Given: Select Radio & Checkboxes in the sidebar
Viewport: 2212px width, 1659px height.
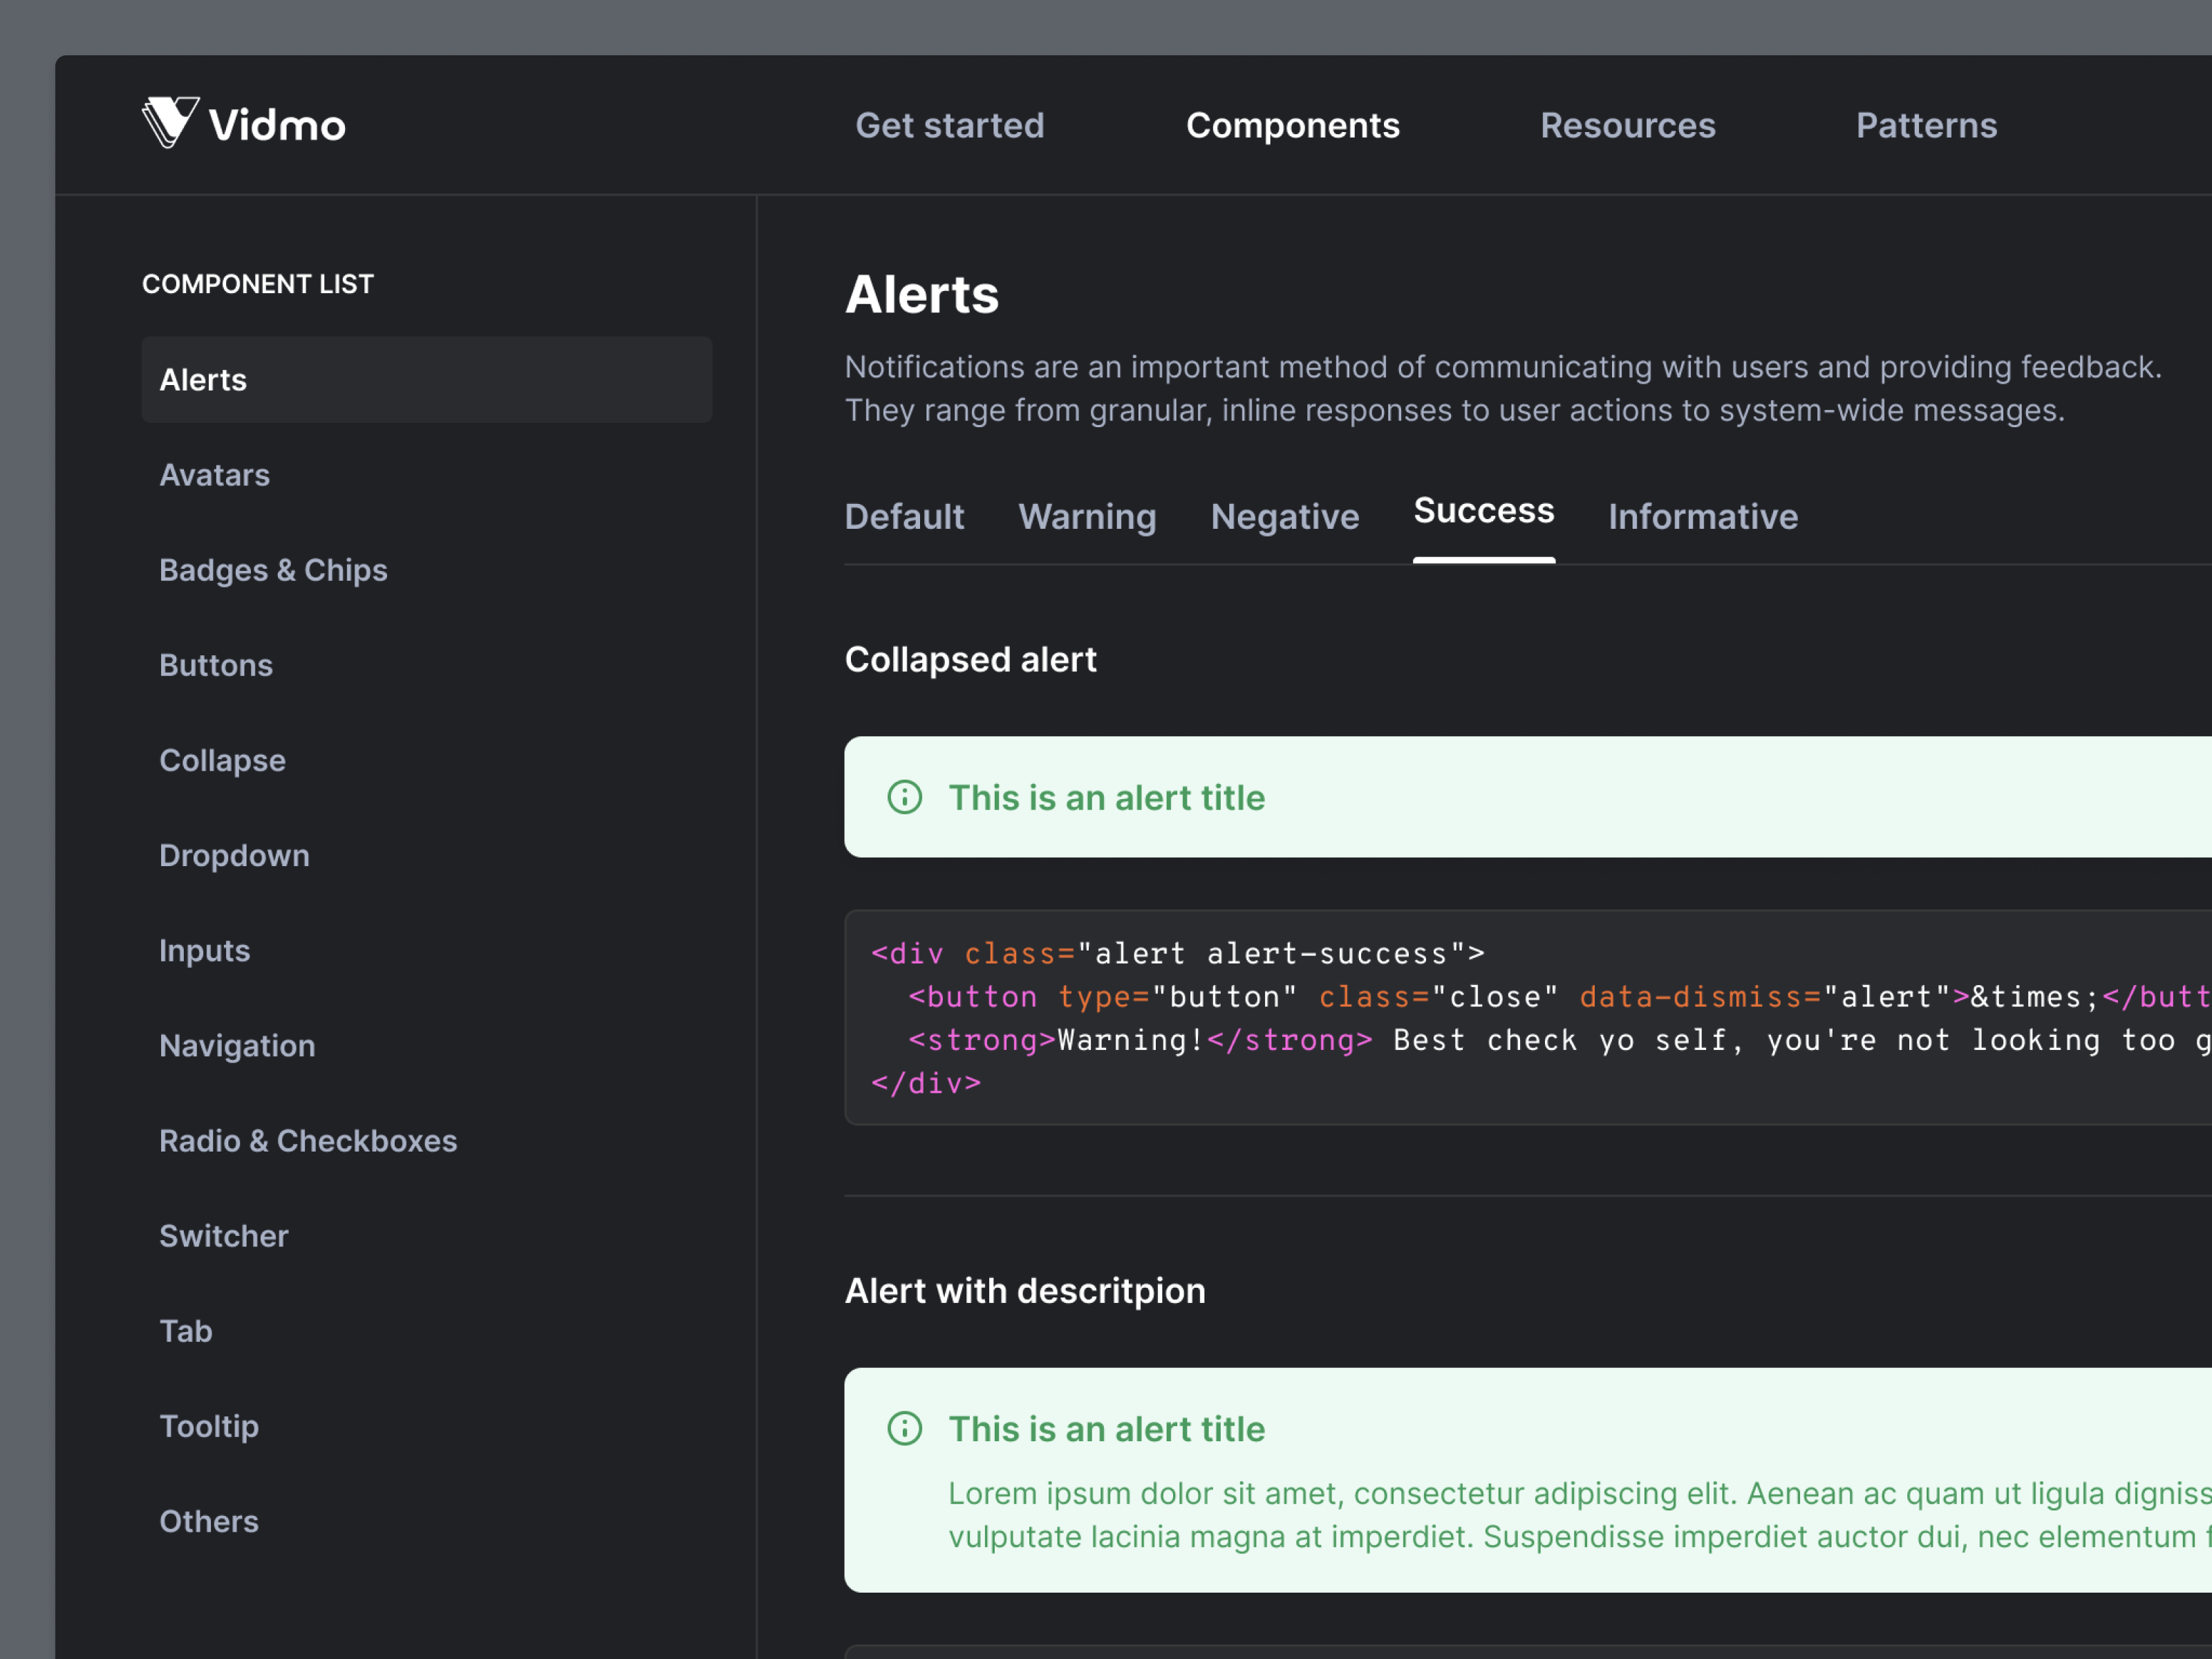Looking at the screenshot, I should pyautogui.click(x=308, y=1140).
